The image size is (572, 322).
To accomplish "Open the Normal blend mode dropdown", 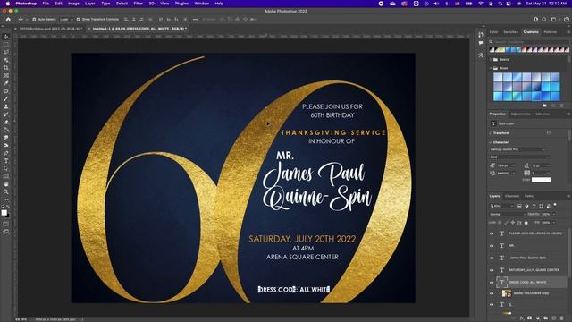I will (507, 215).
